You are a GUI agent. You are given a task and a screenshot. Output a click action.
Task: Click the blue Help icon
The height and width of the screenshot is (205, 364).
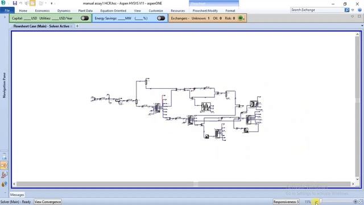pyautogui.click(x=359, y=10)
